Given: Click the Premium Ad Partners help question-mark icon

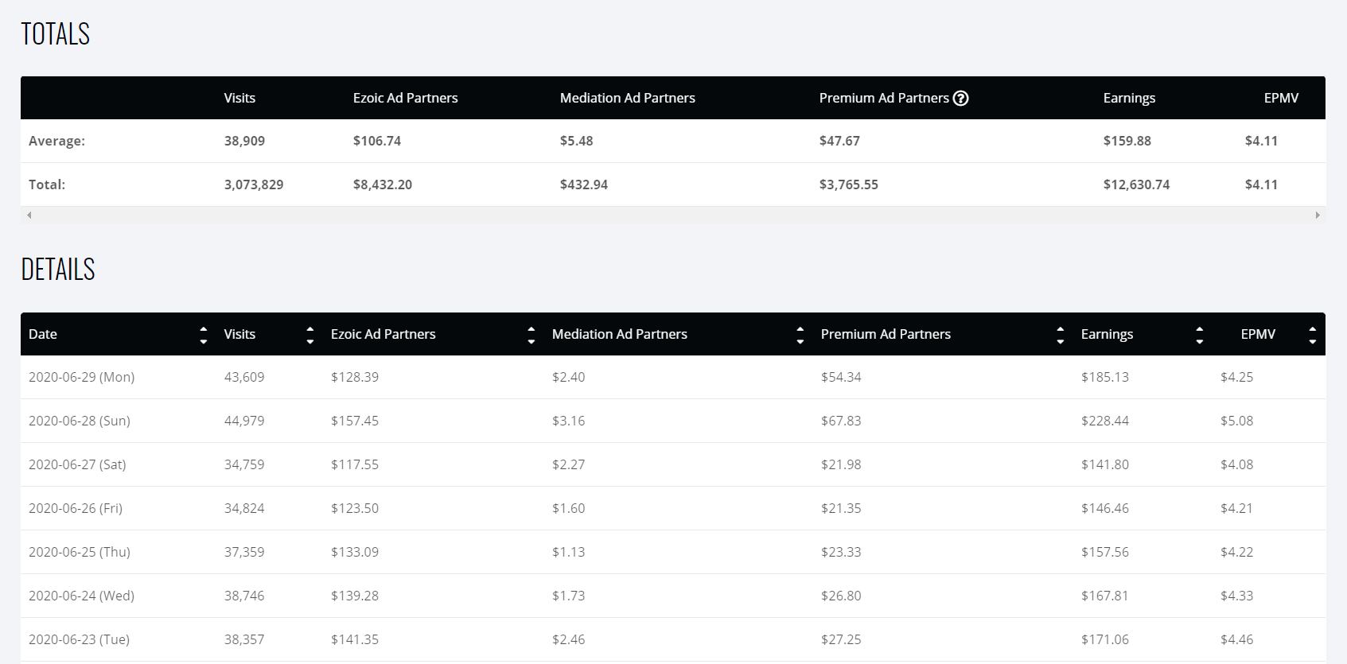Looking at the screenshot, I should [960, 99].
